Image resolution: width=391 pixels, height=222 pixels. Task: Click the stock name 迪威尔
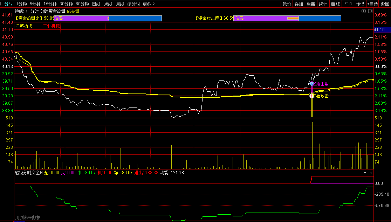click(x=21, y=11)
